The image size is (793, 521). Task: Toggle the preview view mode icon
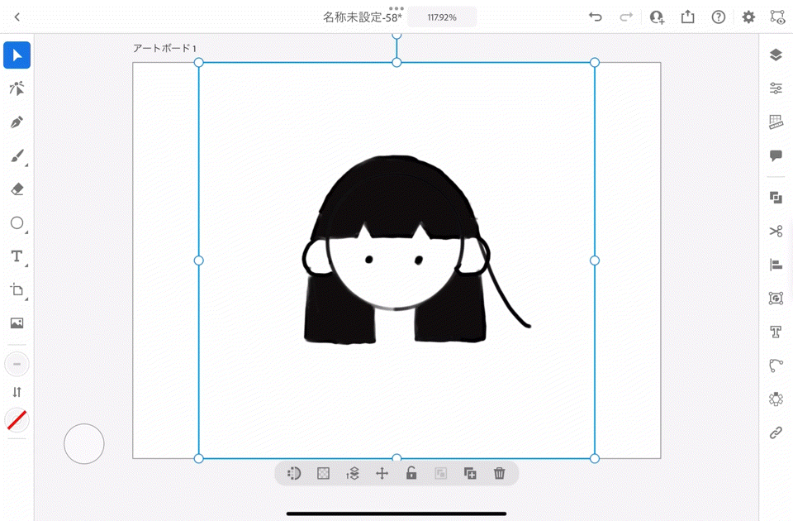point(776,17)
